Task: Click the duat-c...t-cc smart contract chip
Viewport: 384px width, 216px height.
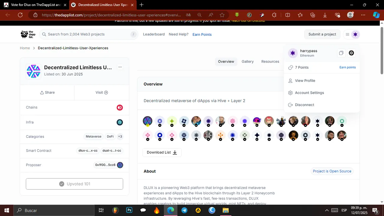Action: pyautogui.click(x=112, y=151)
